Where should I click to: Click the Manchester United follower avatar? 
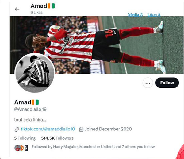[22, 148]
